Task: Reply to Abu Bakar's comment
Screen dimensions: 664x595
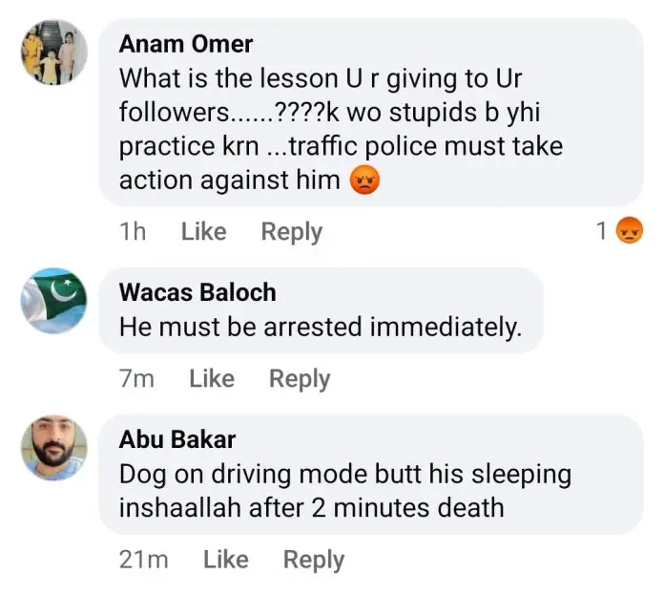Action: point(314,560)
